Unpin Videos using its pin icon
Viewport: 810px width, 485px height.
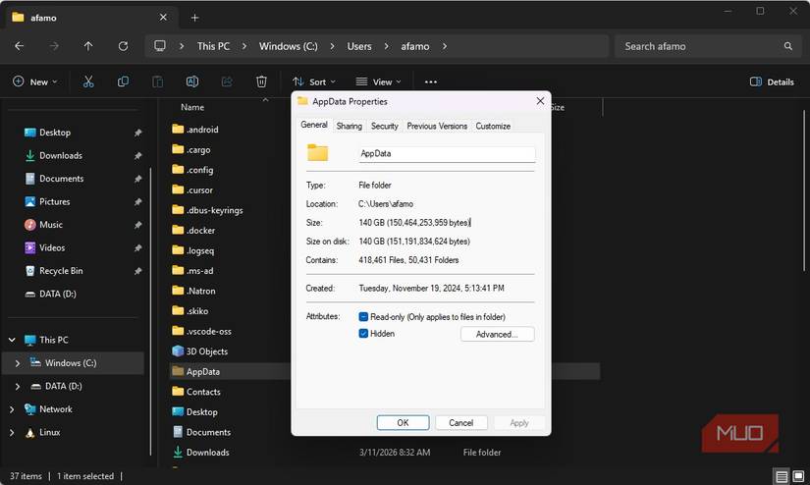[x=137, y=248]
